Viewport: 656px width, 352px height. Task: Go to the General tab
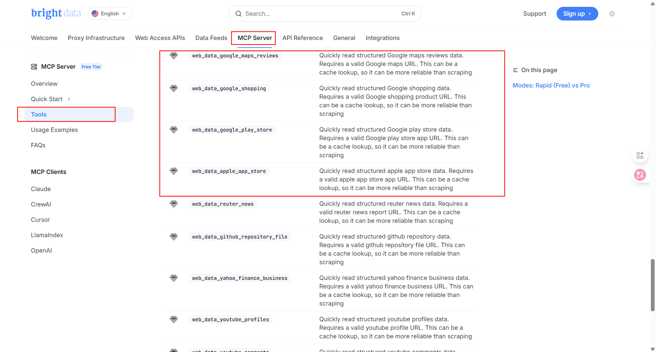(x=344, y=38)
